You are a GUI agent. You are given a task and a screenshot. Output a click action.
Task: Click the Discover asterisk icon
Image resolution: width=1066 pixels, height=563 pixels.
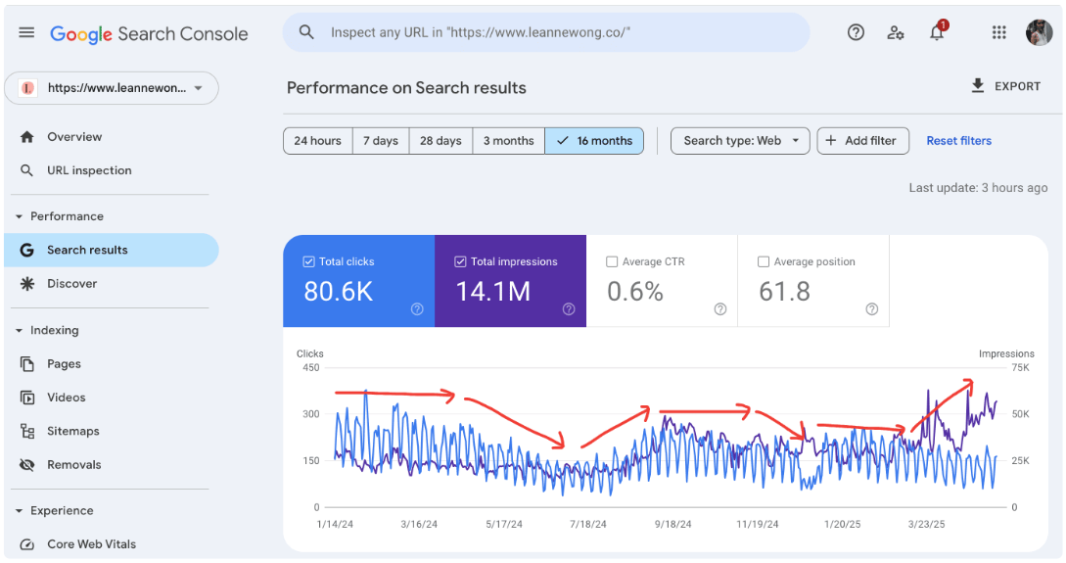point(27,284)
